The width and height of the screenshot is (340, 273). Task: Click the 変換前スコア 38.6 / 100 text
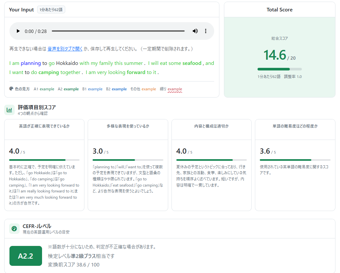tap(73, 265)
